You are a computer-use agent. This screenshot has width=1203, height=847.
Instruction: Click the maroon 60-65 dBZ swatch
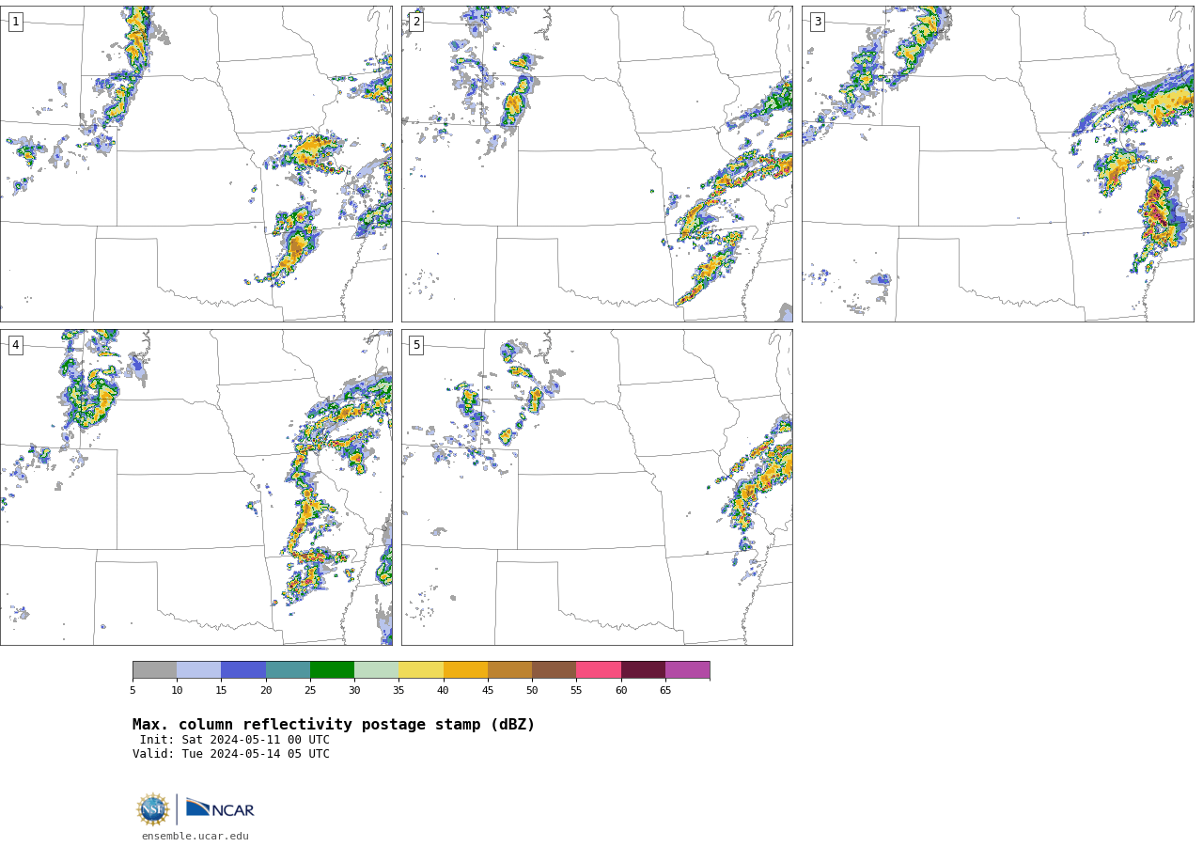tap(643, 670)
